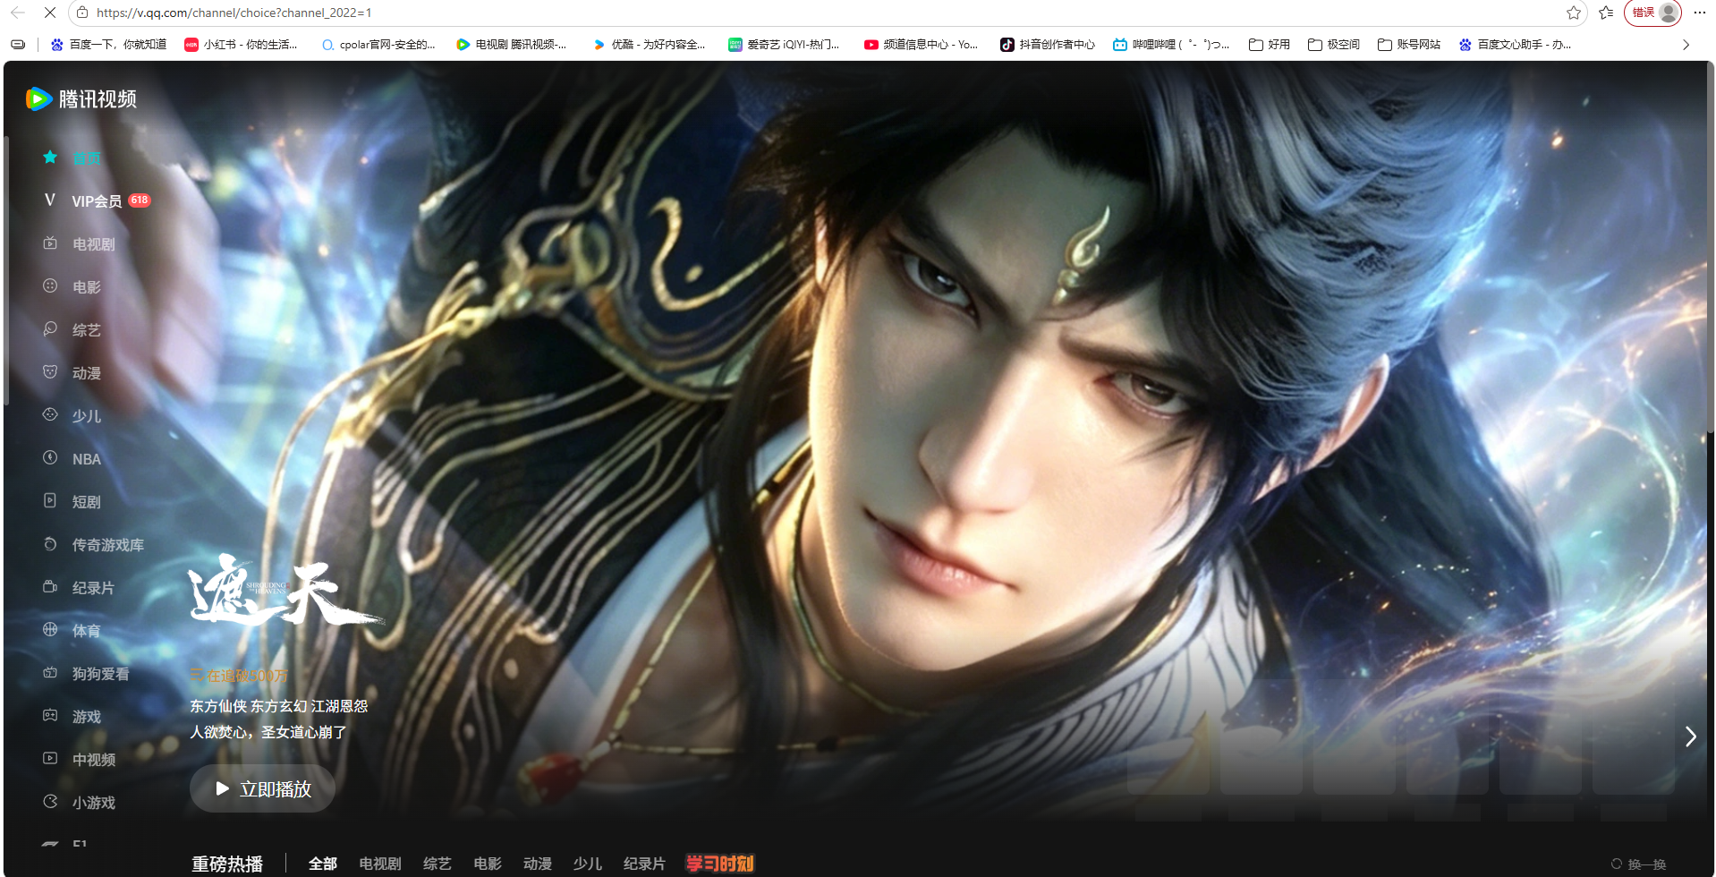Open the 百度文心助手 bookmark
Image resolution: width=1716 pixels, height=877 pixels.
pos(1515,45)
